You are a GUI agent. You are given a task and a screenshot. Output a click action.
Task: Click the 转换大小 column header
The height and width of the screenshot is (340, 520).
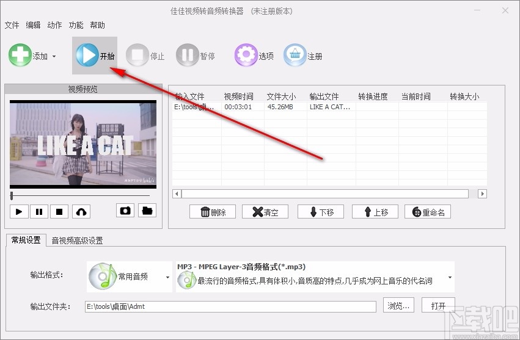(464, 97)
